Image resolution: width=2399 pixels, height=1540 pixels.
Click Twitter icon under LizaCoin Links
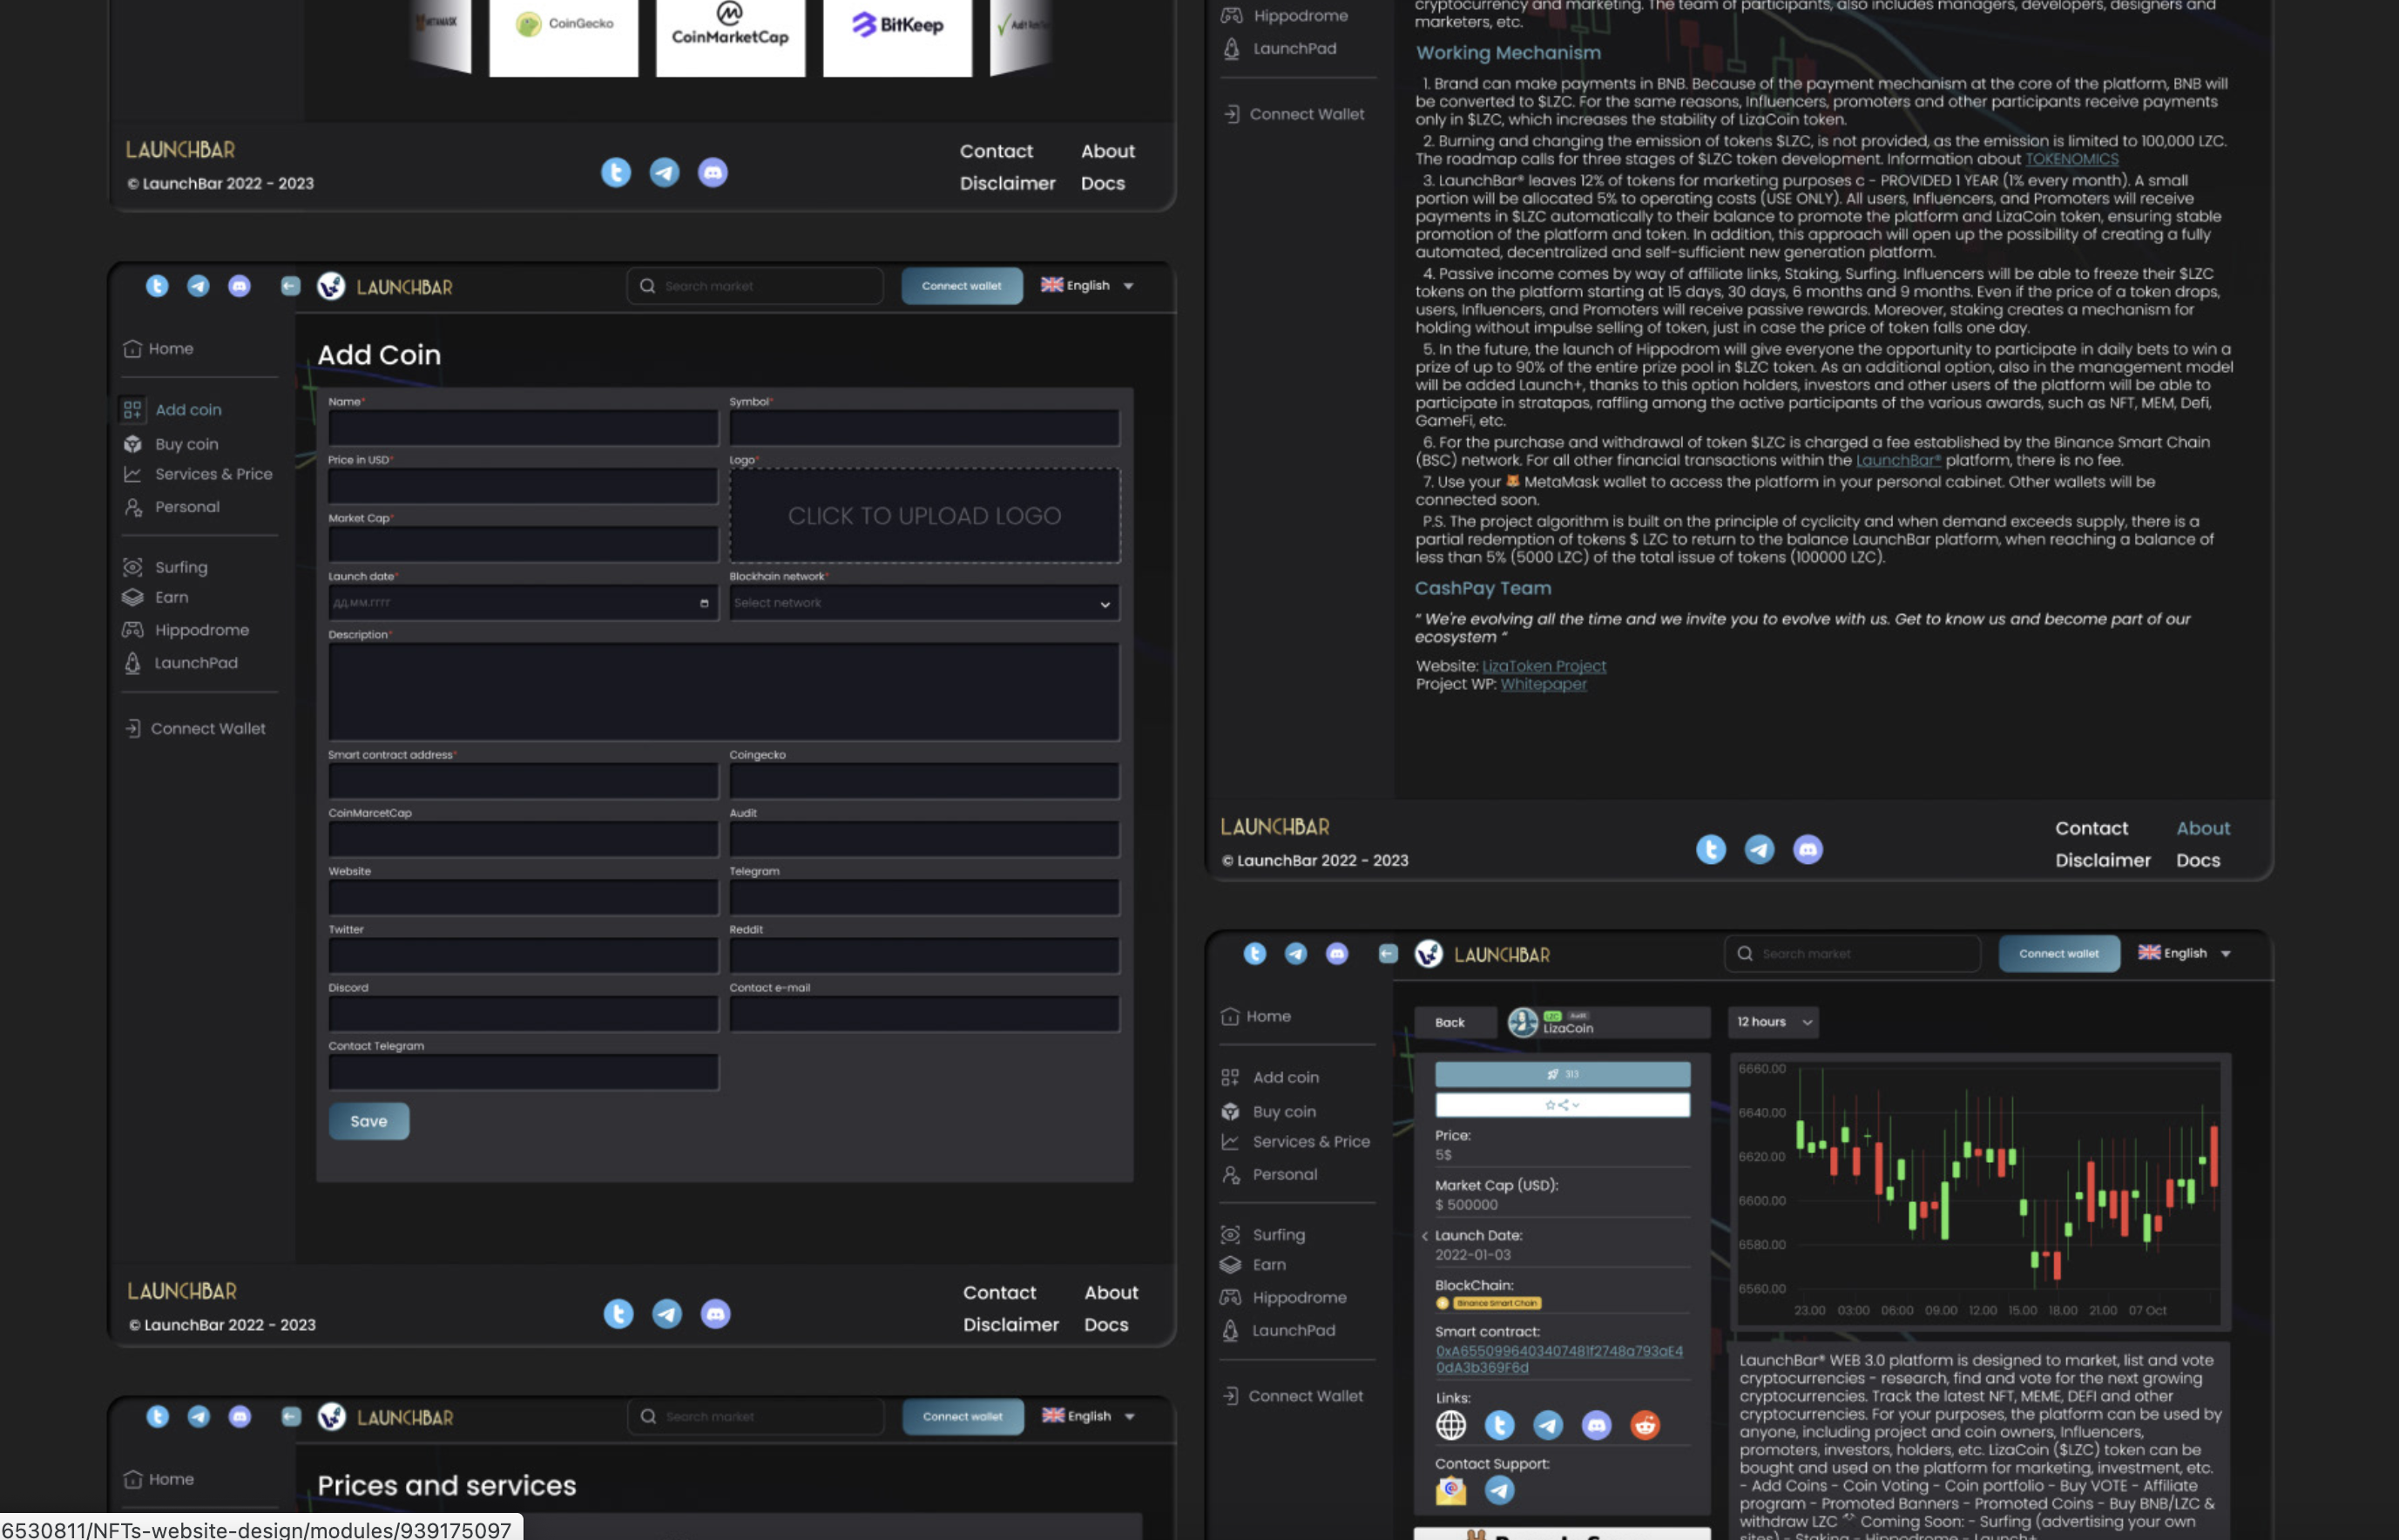(x=1499, y=1425)
